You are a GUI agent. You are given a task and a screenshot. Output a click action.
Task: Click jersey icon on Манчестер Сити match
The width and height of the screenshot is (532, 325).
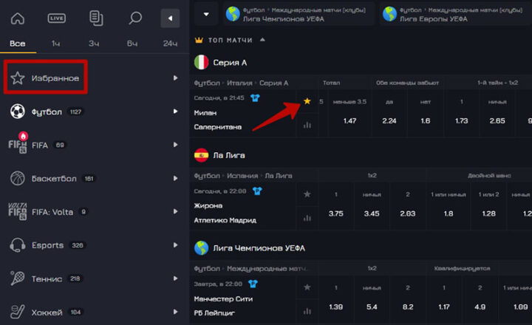253,284
